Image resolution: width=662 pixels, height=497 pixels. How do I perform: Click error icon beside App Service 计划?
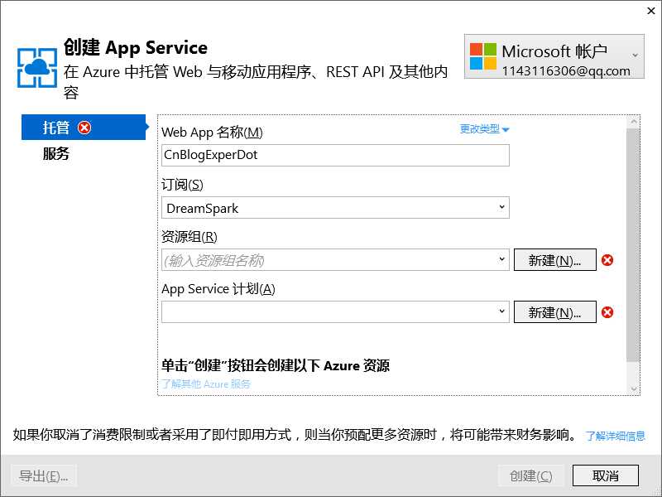pos(607,312)
